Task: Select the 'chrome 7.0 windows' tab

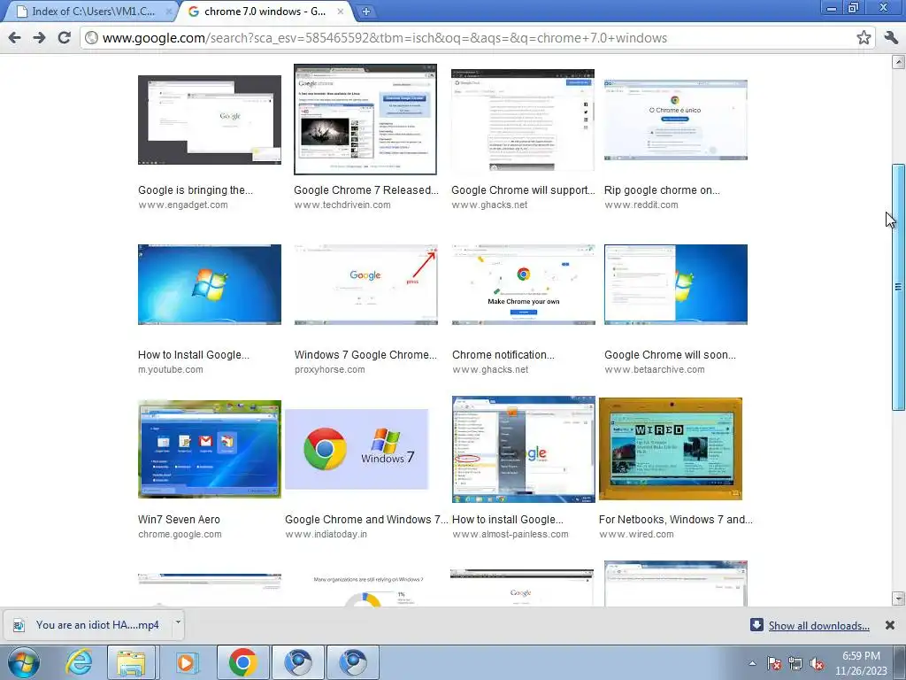Action: coord(265,11)
